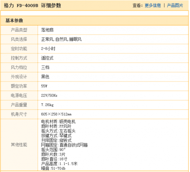
Task: Select the 产品类型 label
Action: click(x=19, y=30)
